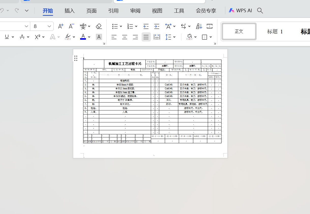Open the 审阅 ribbon tab
The image size is (310, 214).
135,10
